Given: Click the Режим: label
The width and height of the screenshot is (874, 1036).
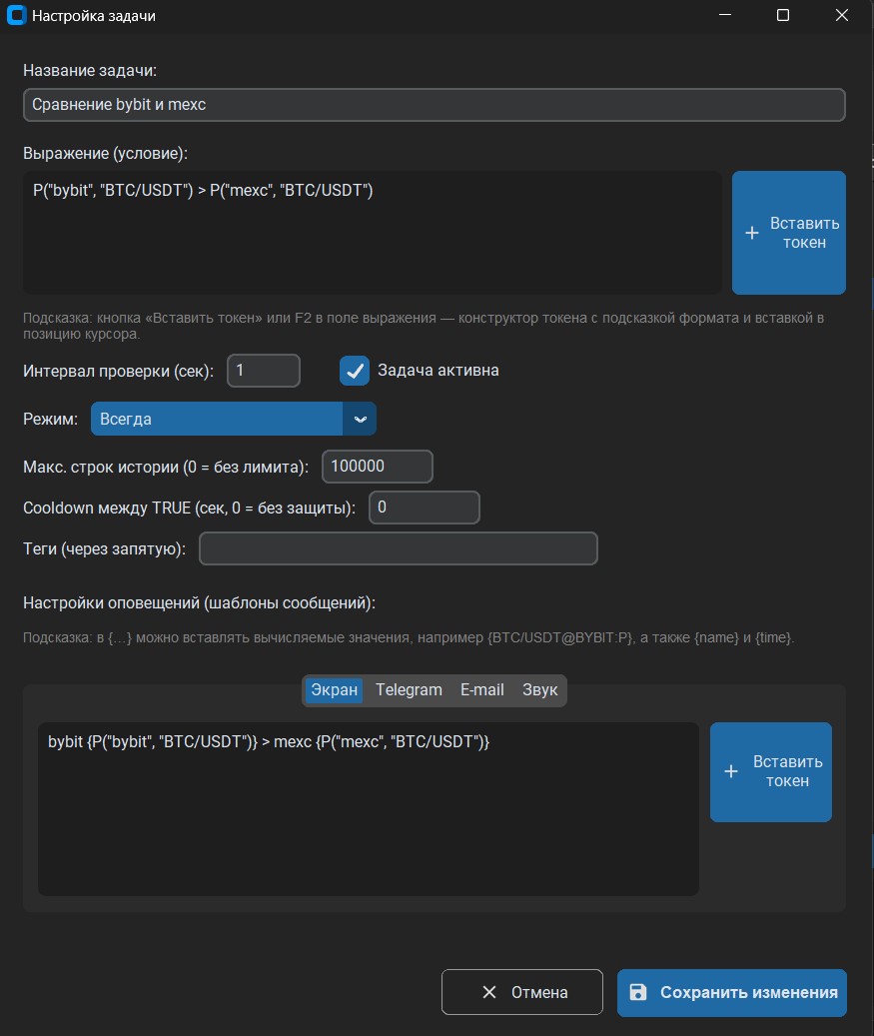Looking at the screenshot, I should click(x=50, y=420).
